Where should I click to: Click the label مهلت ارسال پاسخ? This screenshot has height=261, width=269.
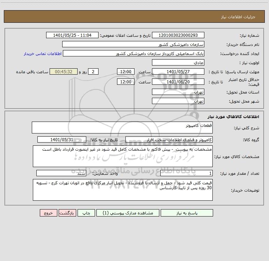coord(242,72)
